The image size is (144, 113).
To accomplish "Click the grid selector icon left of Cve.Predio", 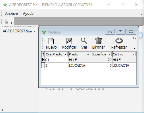I will (x=43, y=54).
